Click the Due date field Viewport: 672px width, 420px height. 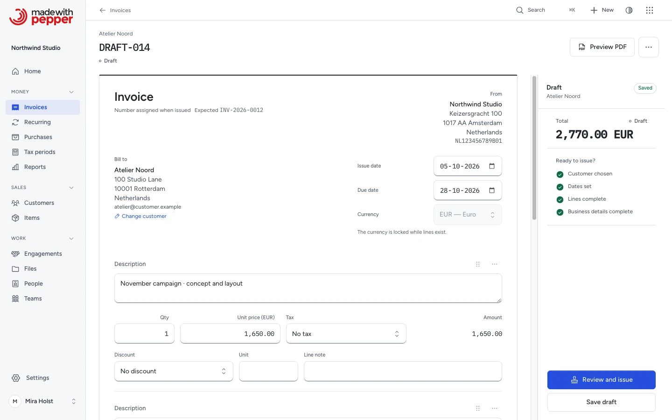click(x=468, y=190)
